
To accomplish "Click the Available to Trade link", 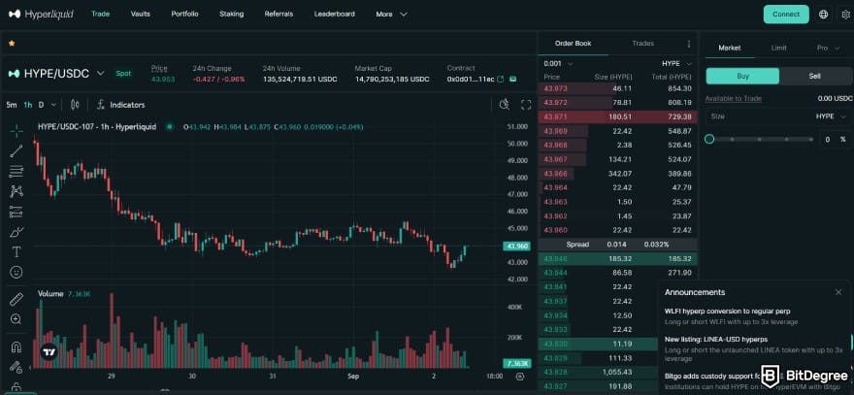I will point(733,99).
